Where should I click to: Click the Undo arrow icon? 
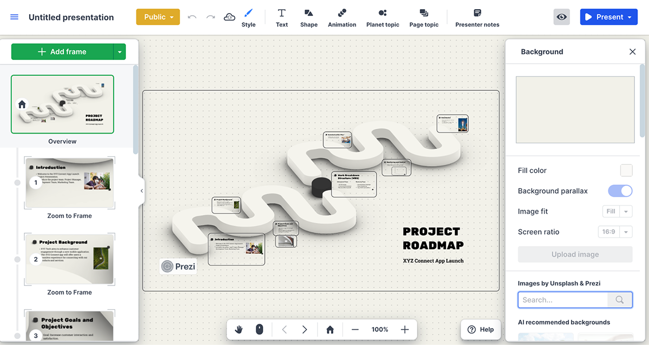192,17
